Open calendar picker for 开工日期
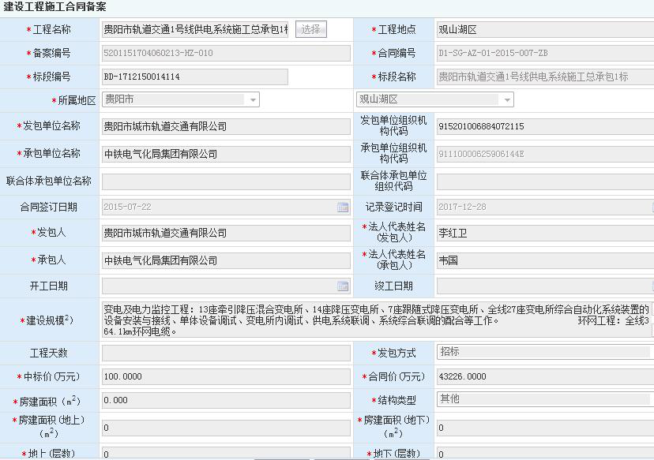 343,286
